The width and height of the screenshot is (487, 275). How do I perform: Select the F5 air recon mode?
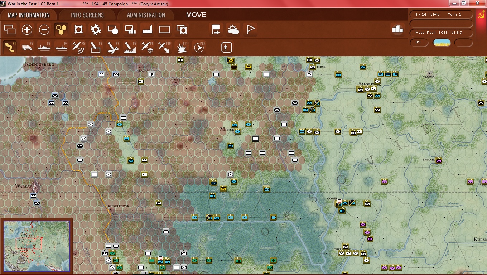pos(78,47)
